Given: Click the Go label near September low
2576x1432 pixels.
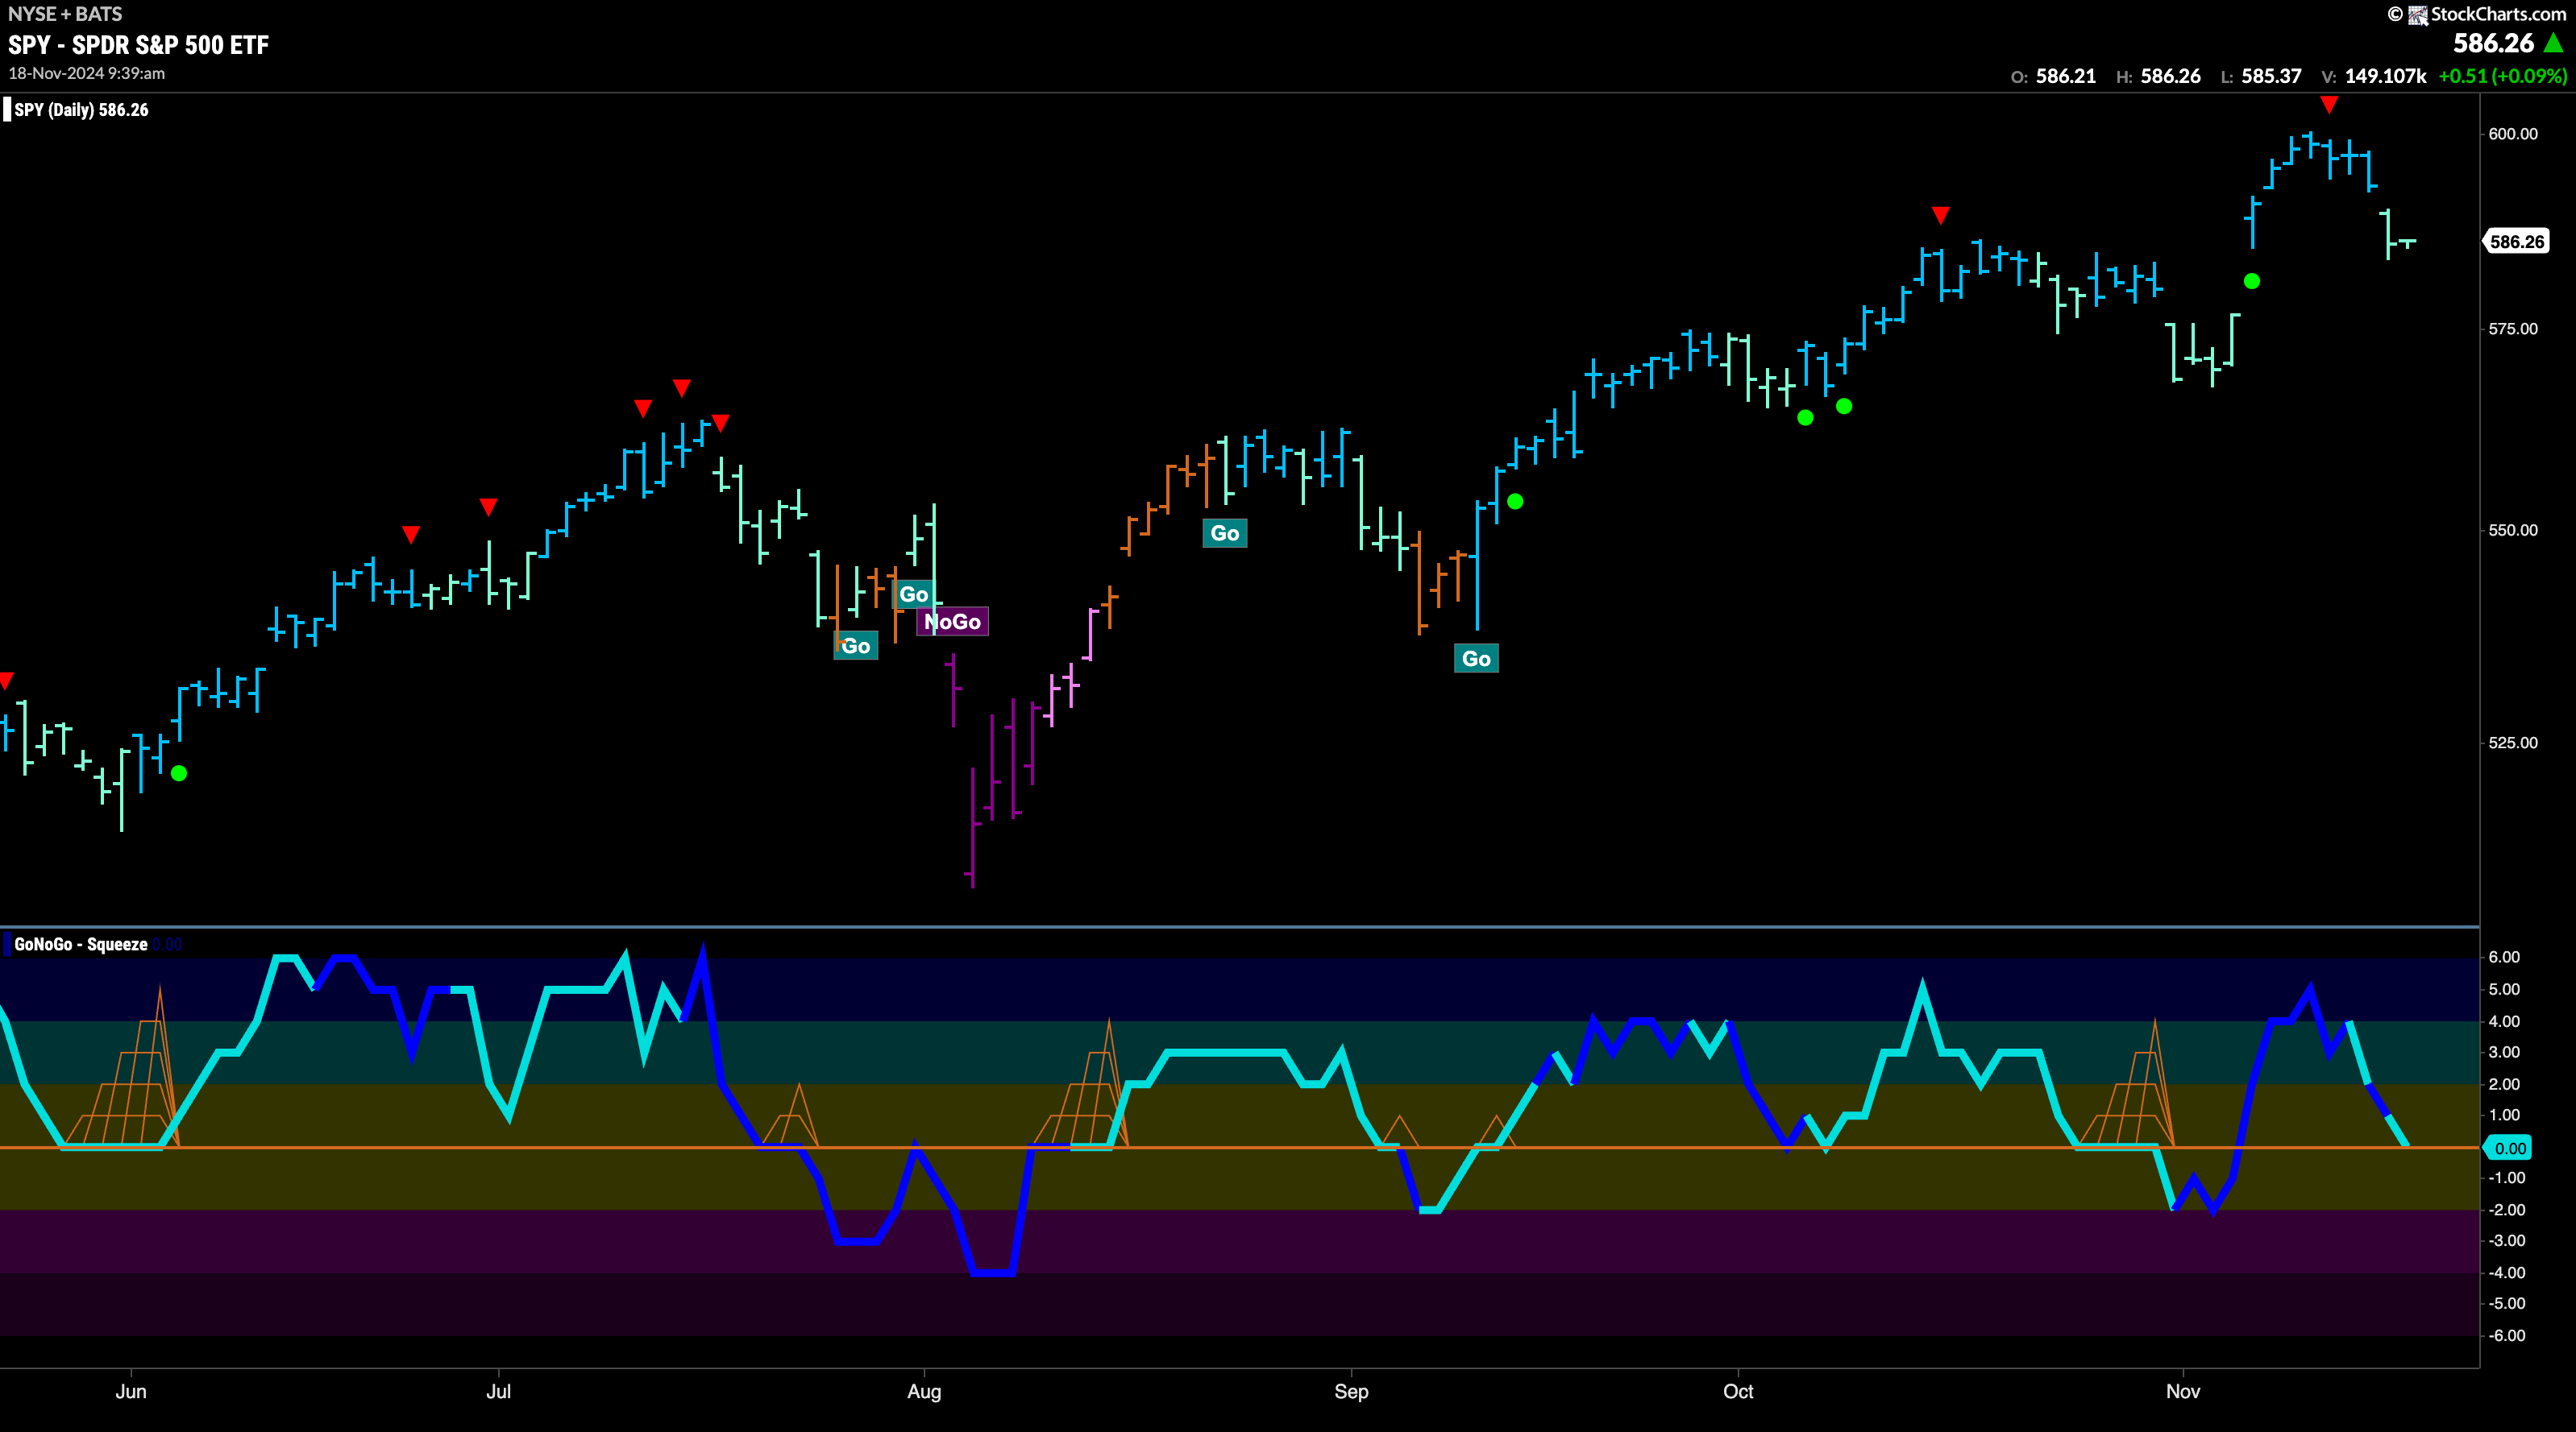Looking at the screenshot, I should tap(1476, 659).
